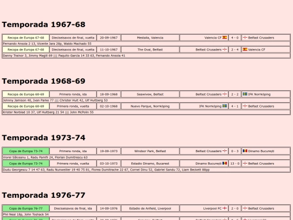
Task: Click Recopa de Europa 68-69 cell in 02-10-1968 row
Action: [x=26, y=106]
